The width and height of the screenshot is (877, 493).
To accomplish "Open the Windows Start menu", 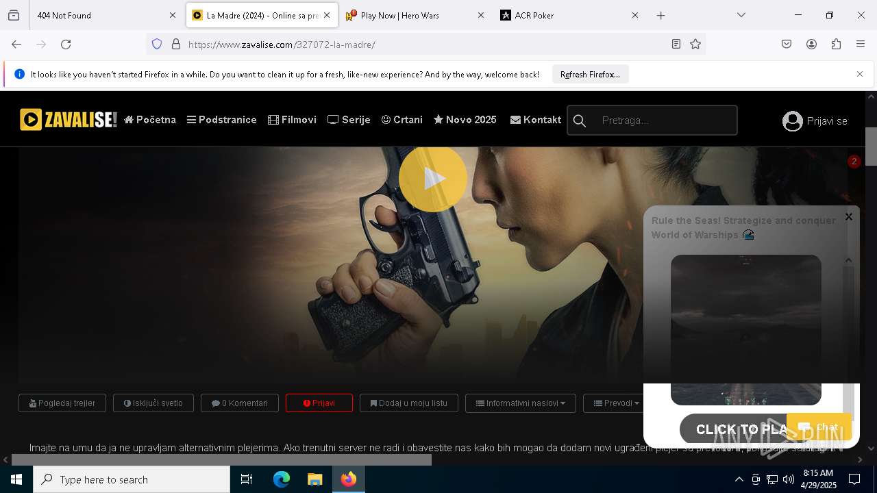I will [16, 479].
